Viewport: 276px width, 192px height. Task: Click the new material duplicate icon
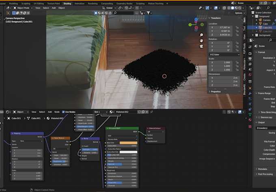(x=143, y=112)
